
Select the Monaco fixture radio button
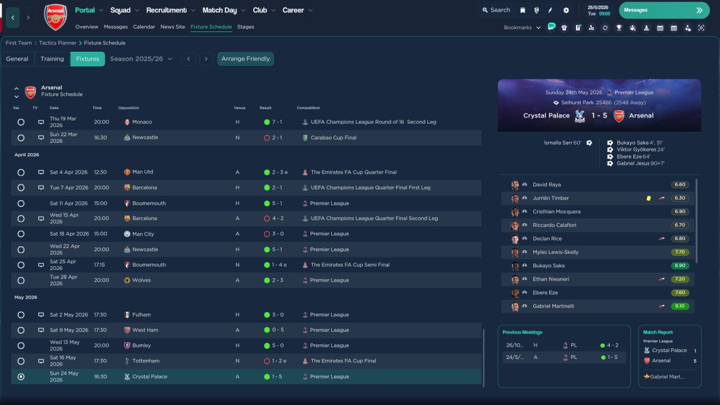[21, 122]
